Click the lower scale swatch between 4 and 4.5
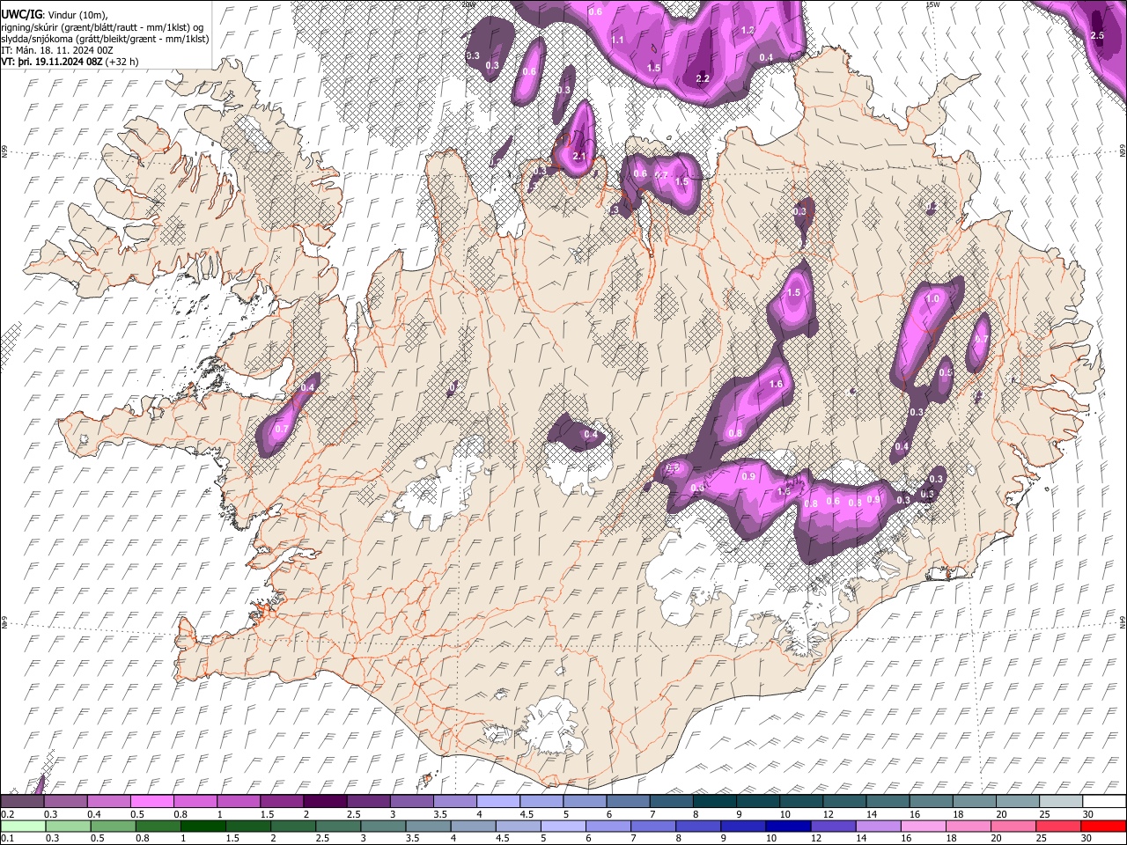Viewport: 1127px width, 845px height. pos(473,826)
